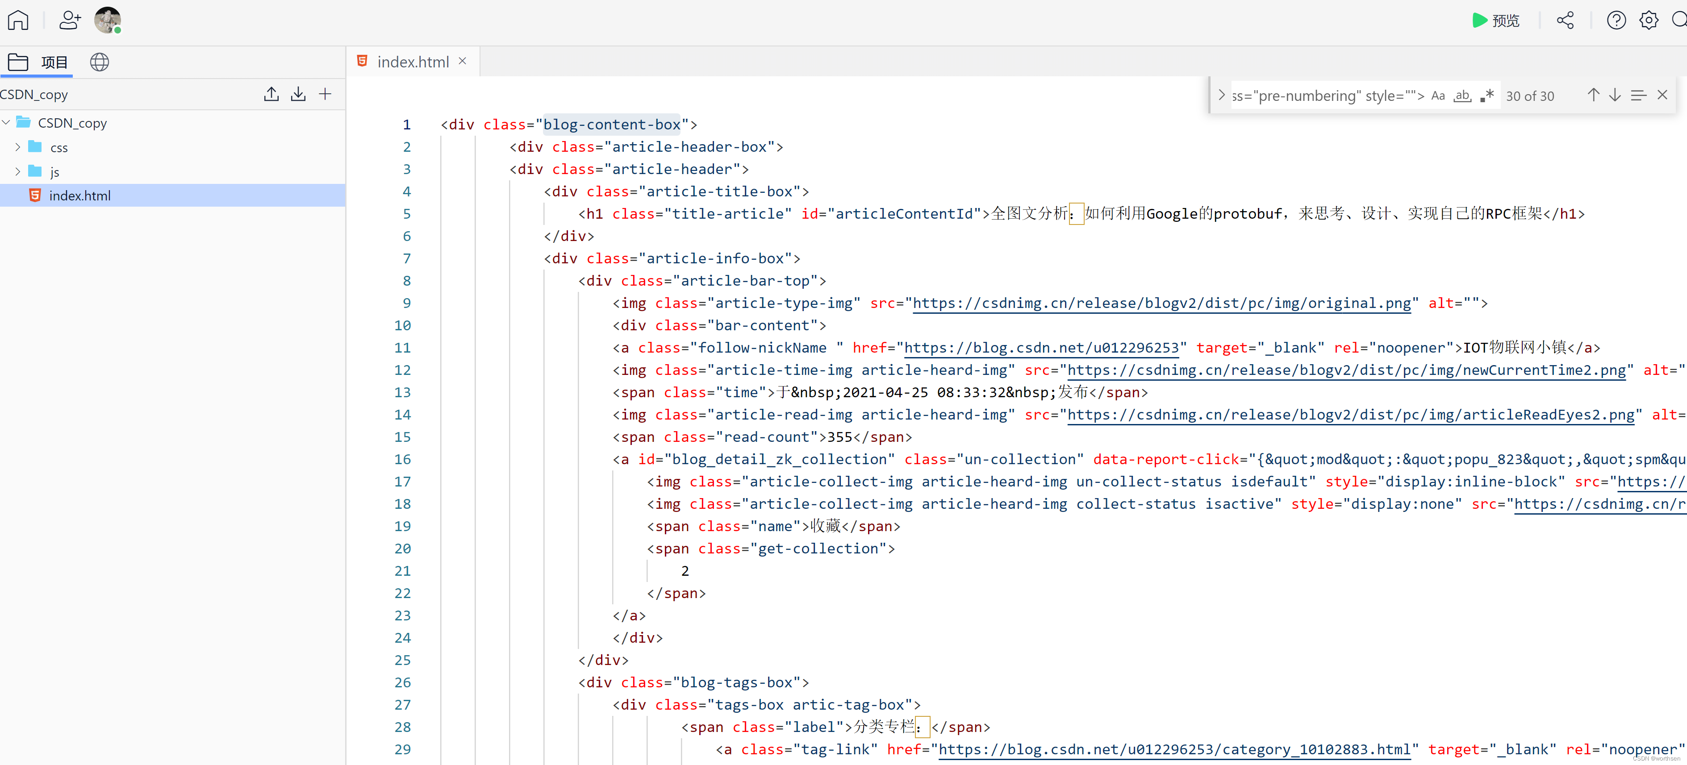
Task: Go to the home page icon
Action: (x=18, y=20)
